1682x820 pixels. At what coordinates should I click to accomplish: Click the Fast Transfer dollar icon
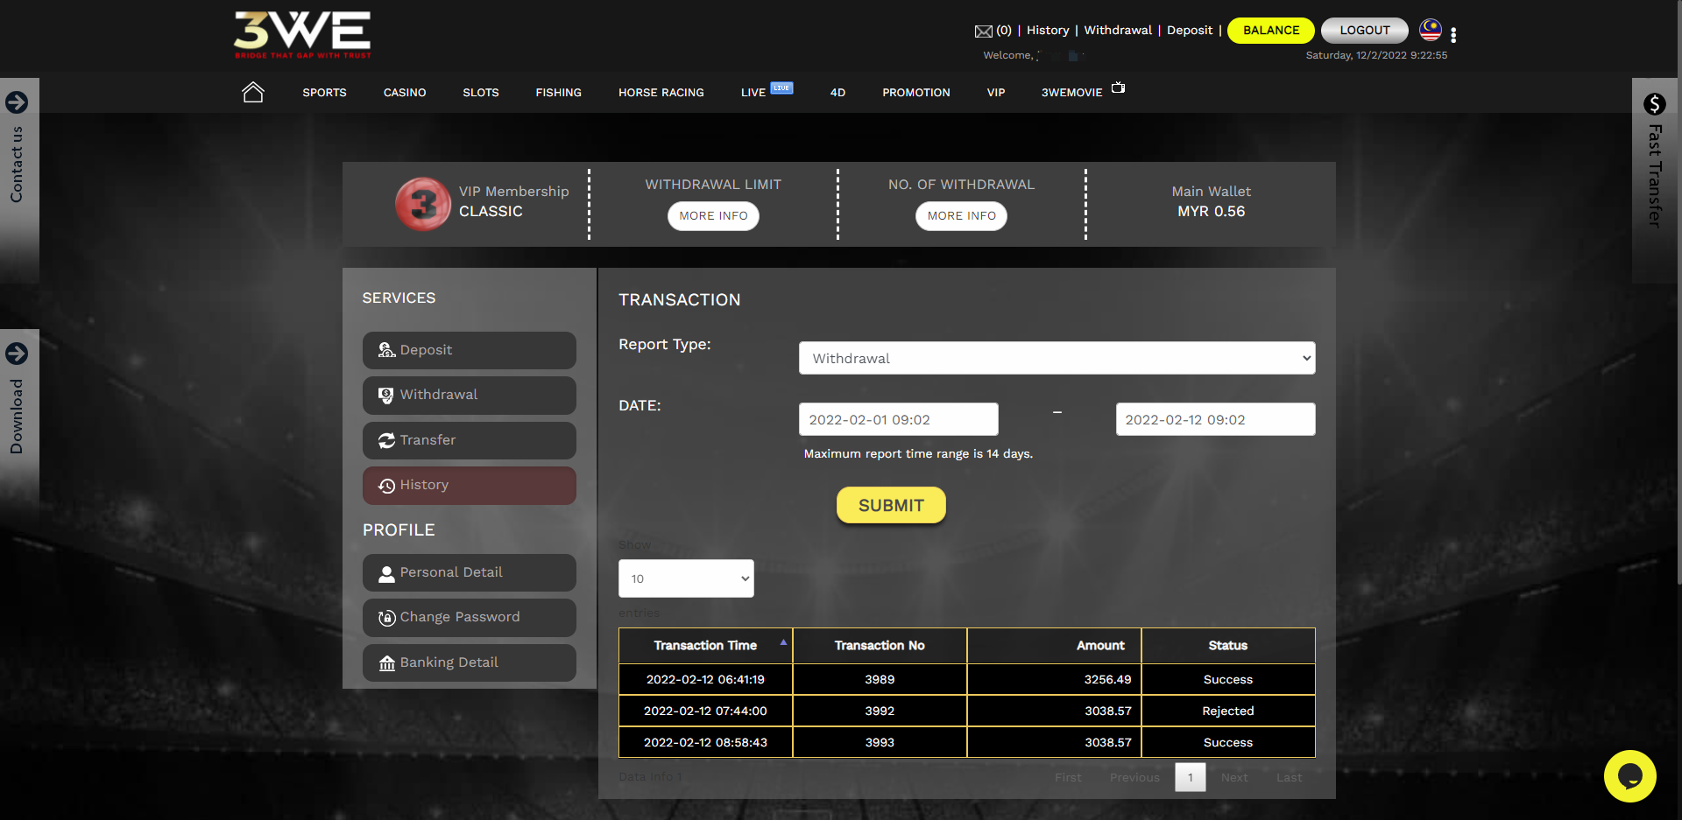point(1654,104)
